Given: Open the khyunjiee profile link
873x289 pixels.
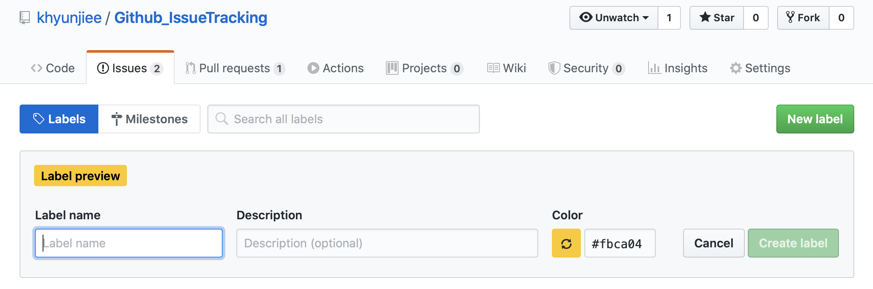Looking at the screenshot, I should [x=69, y=18].
